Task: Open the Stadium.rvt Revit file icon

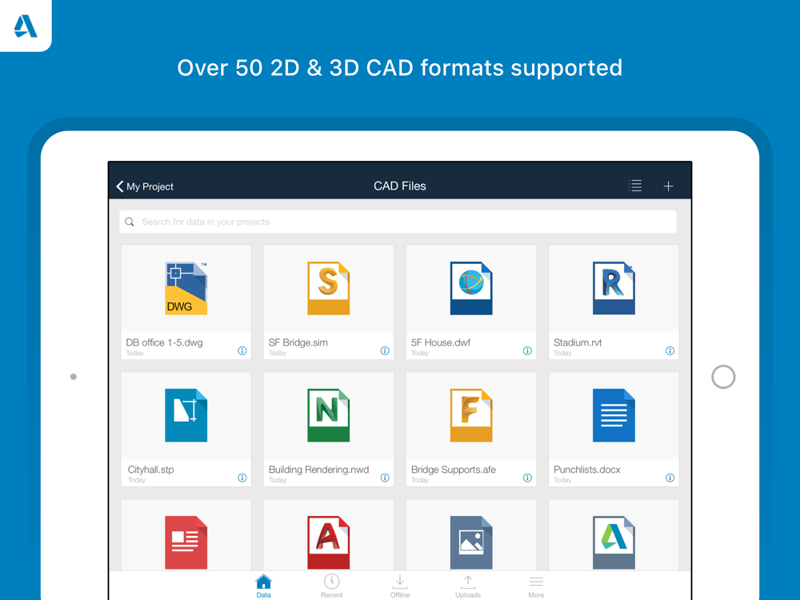Action: click(614, 288)
